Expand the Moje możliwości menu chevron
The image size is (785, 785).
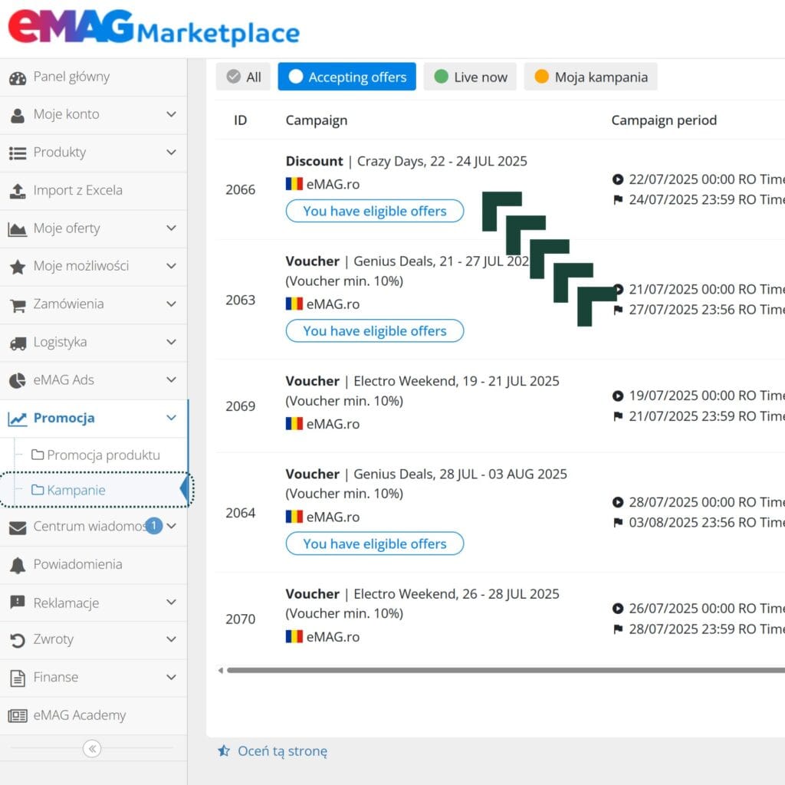click(171, 266)
